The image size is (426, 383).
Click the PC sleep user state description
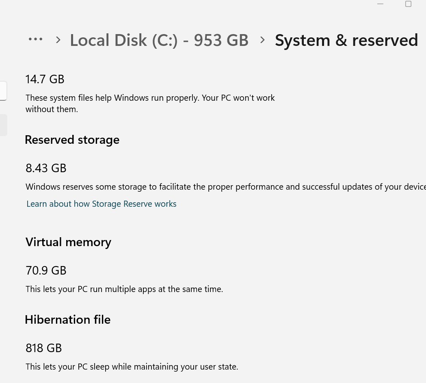(132, 367)
